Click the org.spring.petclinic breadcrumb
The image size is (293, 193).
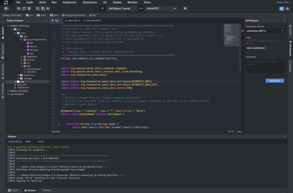coord(74,15)
